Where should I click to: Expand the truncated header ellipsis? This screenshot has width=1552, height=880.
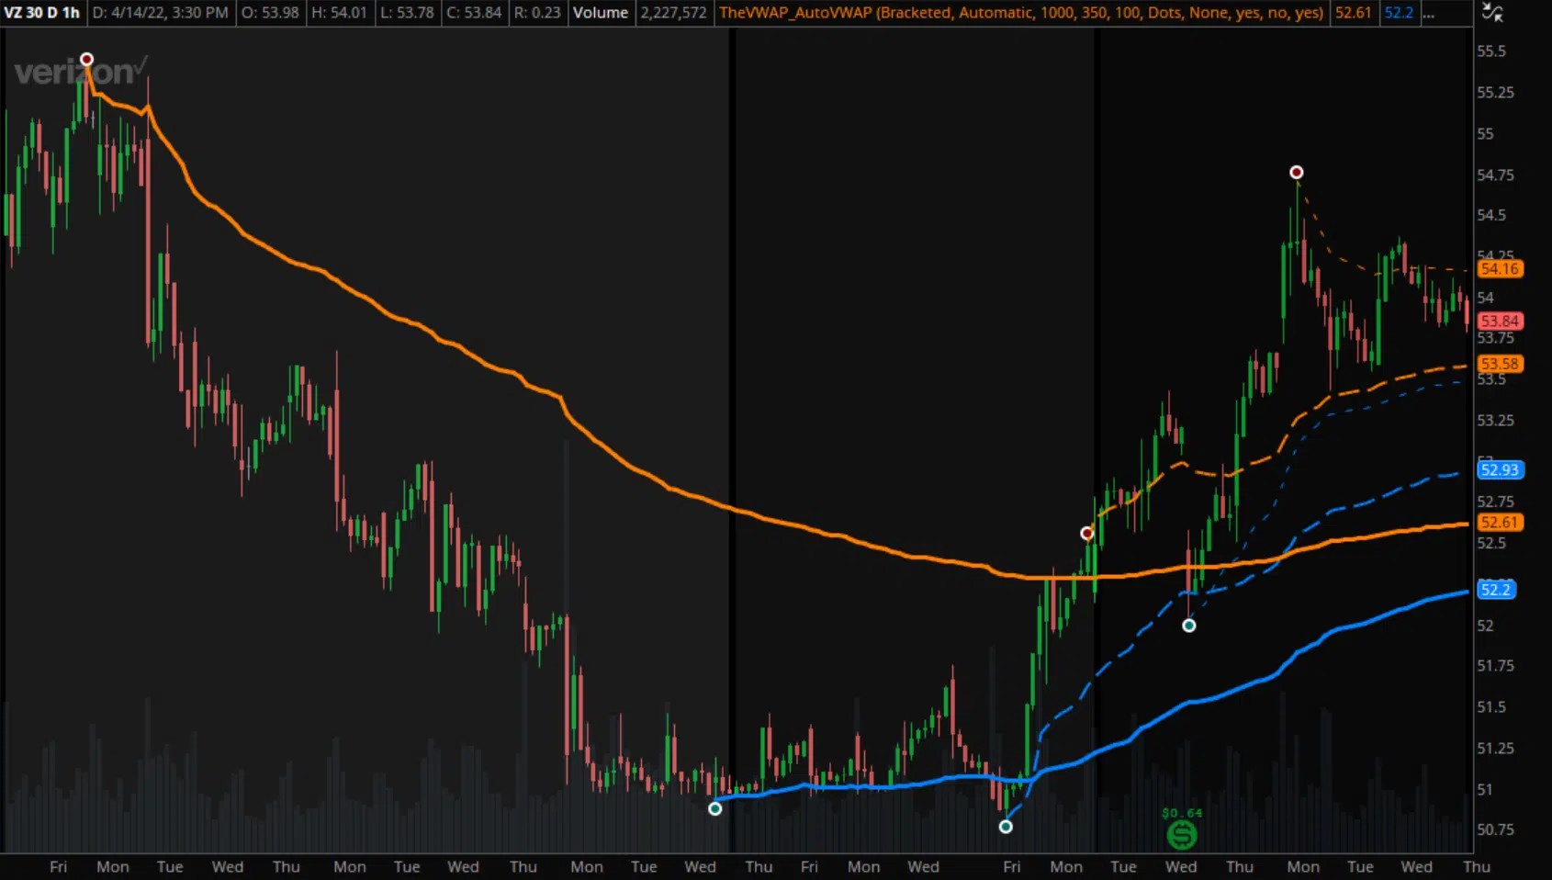click(1428, 13)
